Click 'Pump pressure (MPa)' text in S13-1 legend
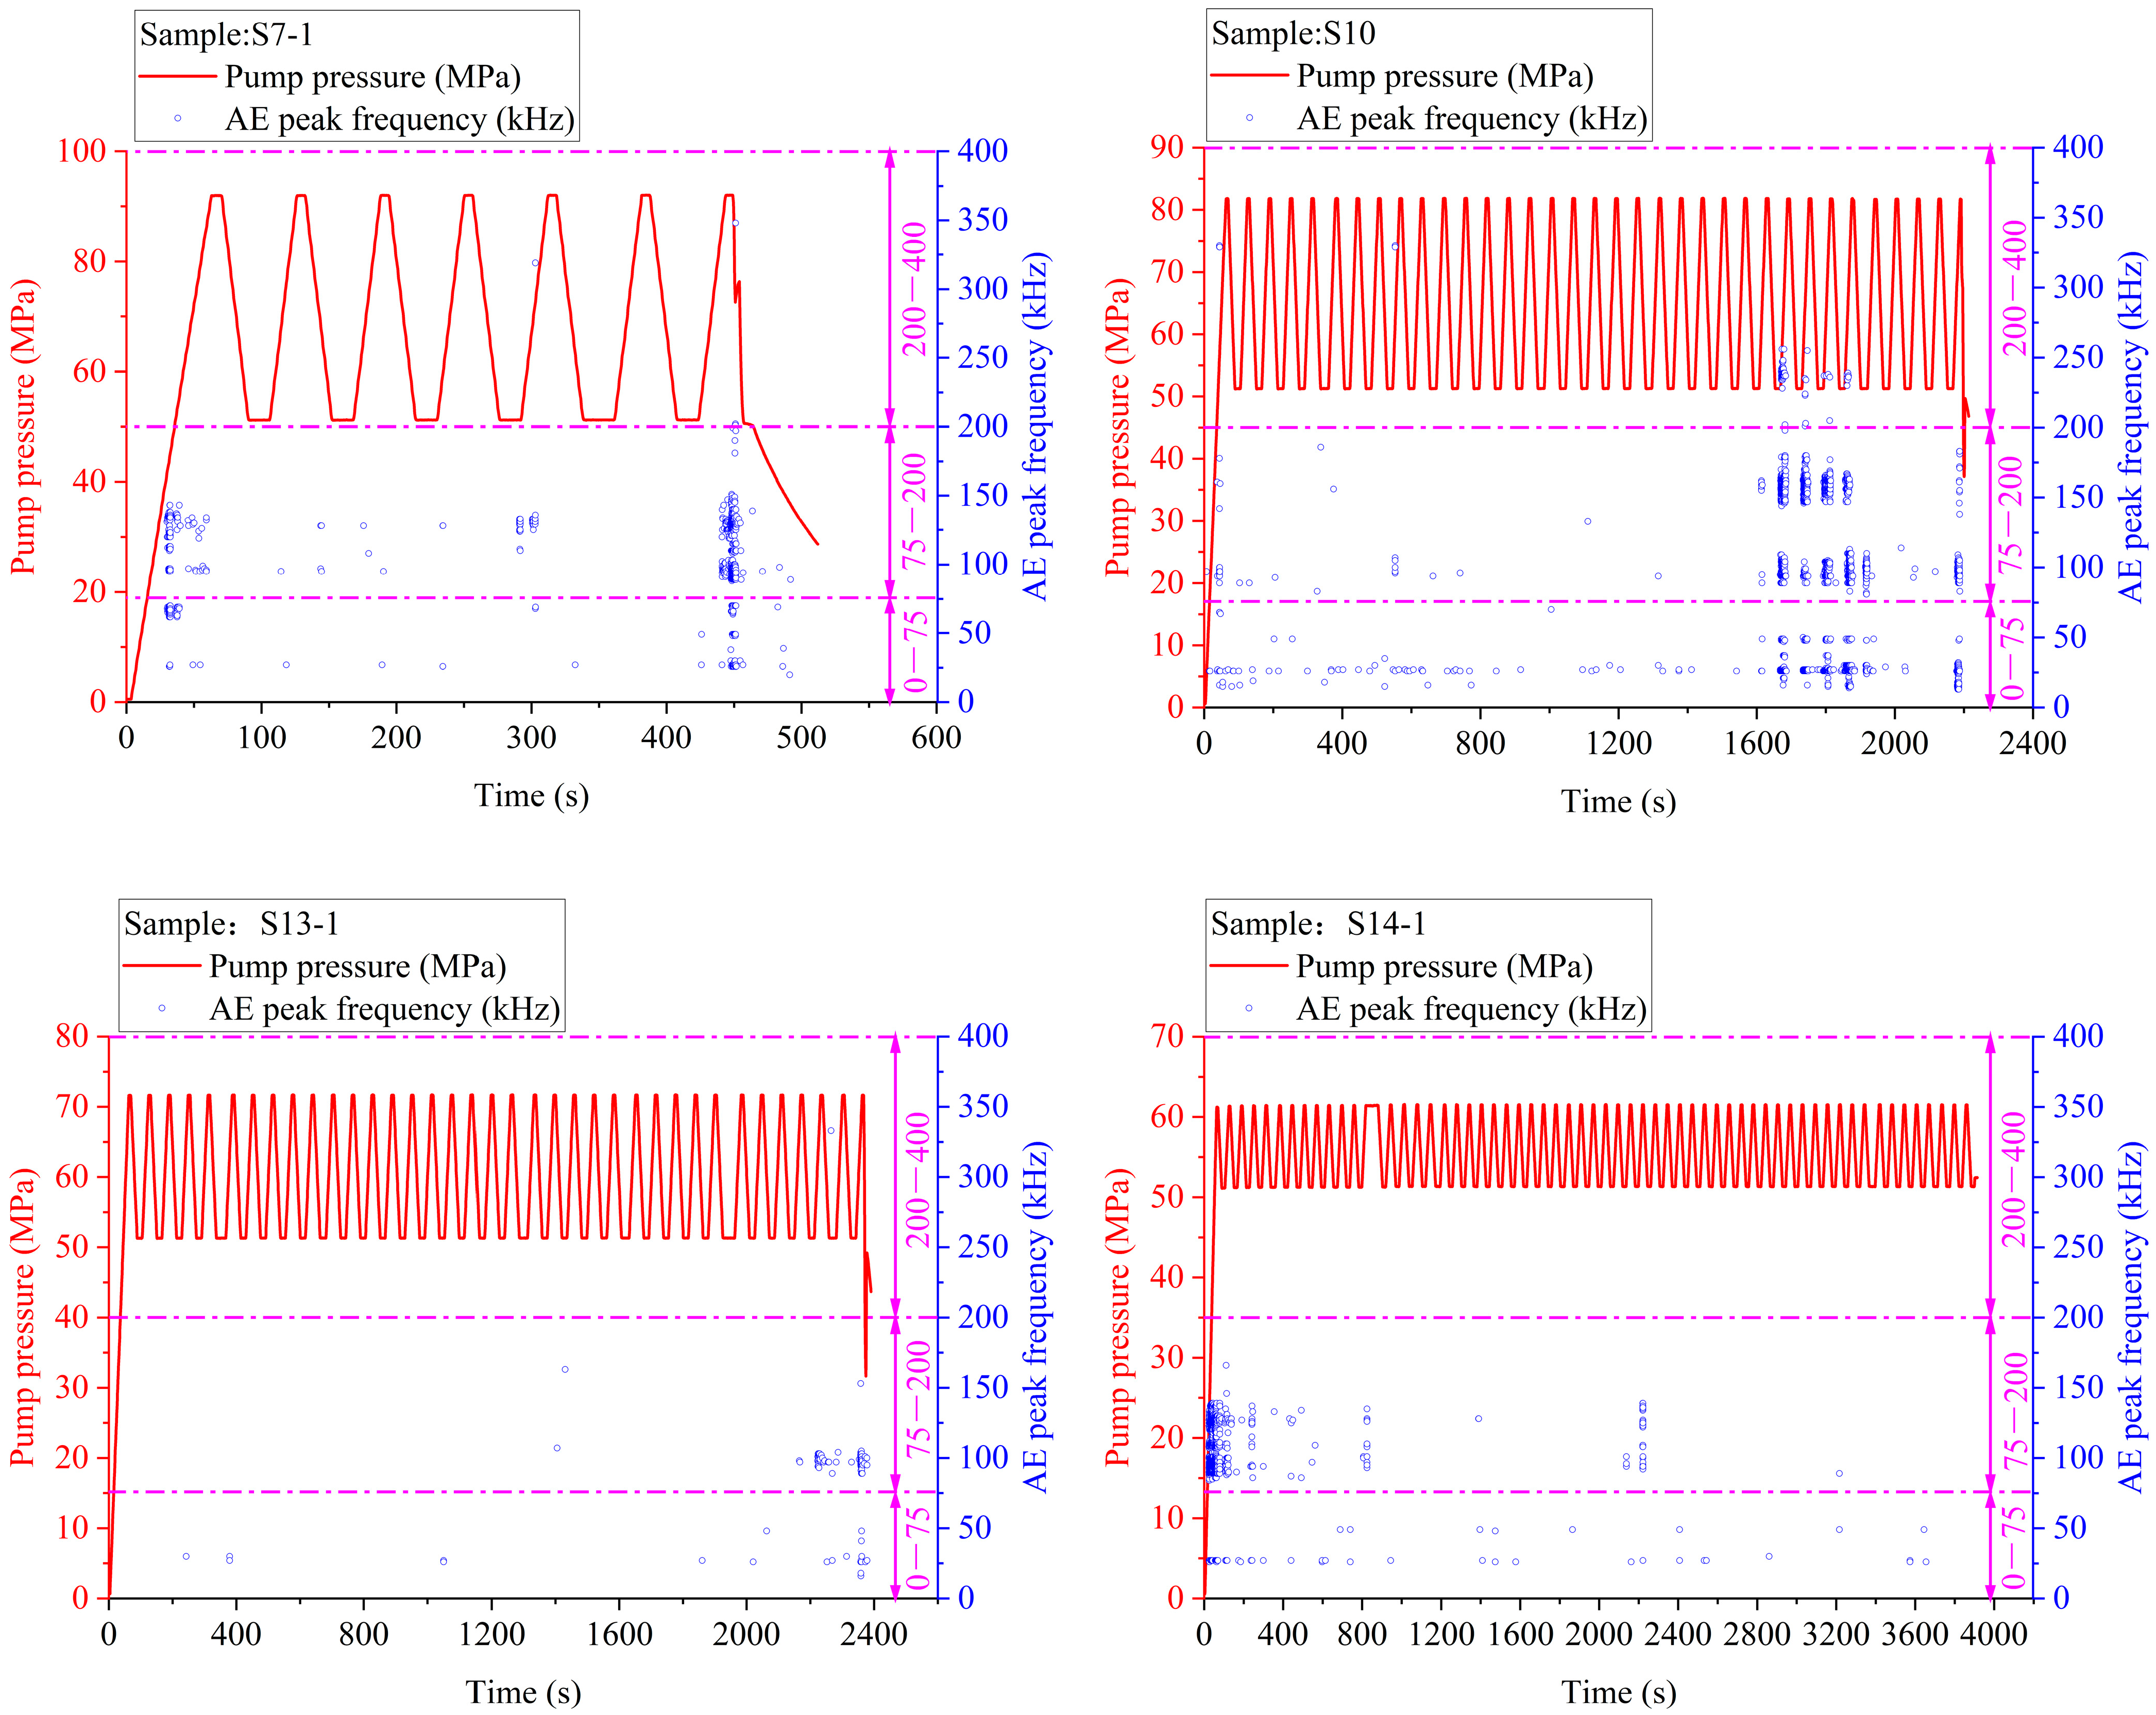The image size is (2156, 1715). [x=357, y=967]
